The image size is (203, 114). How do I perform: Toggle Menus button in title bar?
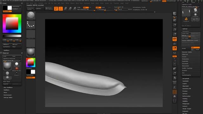[164, 1]
